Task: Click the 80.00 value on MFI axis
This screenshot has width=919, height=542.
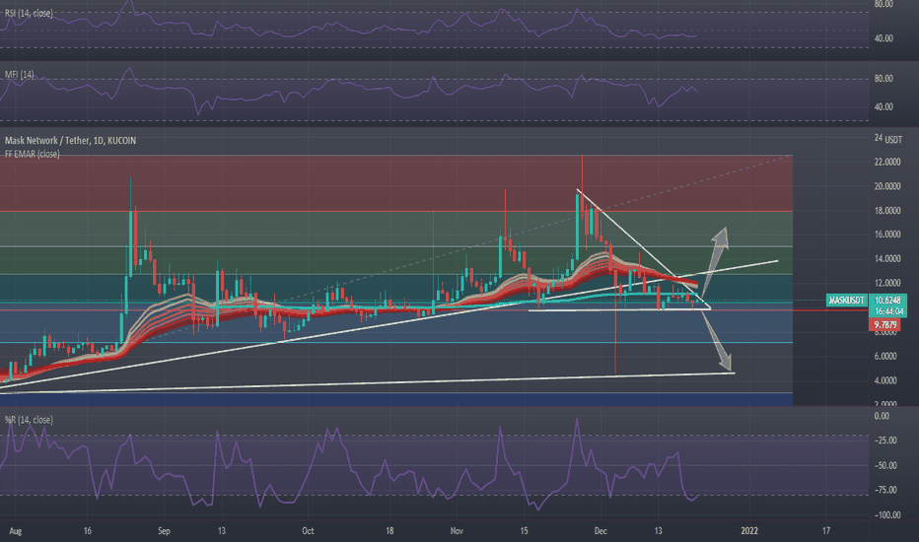Action: (884, 79)
